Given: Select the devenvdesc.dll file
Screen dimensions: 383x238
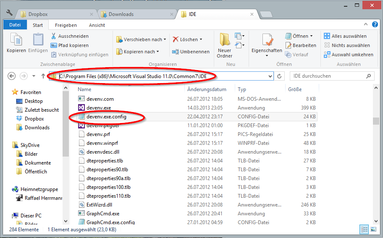Looking at the screenshot, I should pyautogui.click(x=103, y=152).
